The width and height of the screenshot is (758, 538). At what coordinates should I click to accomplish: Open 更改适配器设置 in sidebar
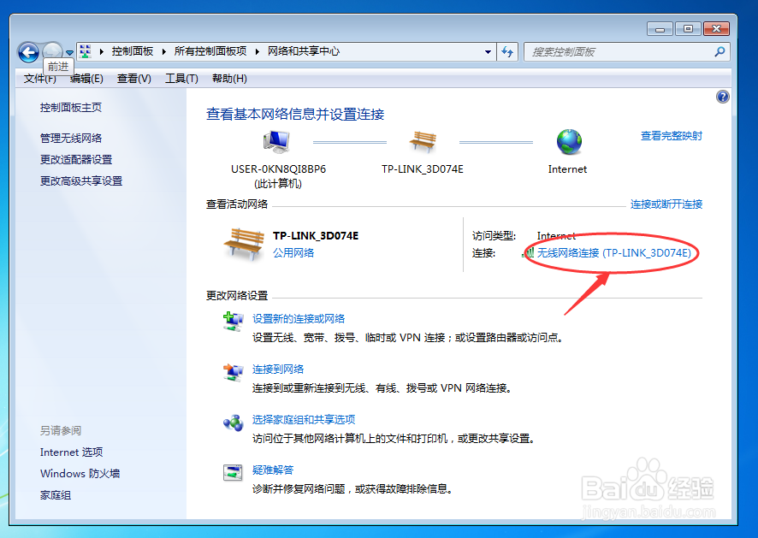(76, 159)
